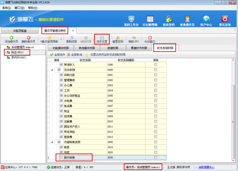Click the 全部选中 button
Screen dimensions: 238x171
click(58, 55)
